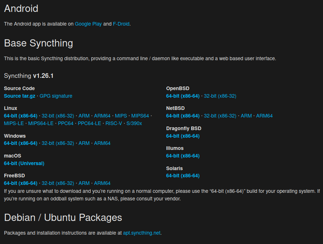The width and height of the screenshot is (323, 244).
Task: Download Linux MIPS build
Action: pyautogui.click(x=121, y=116)
